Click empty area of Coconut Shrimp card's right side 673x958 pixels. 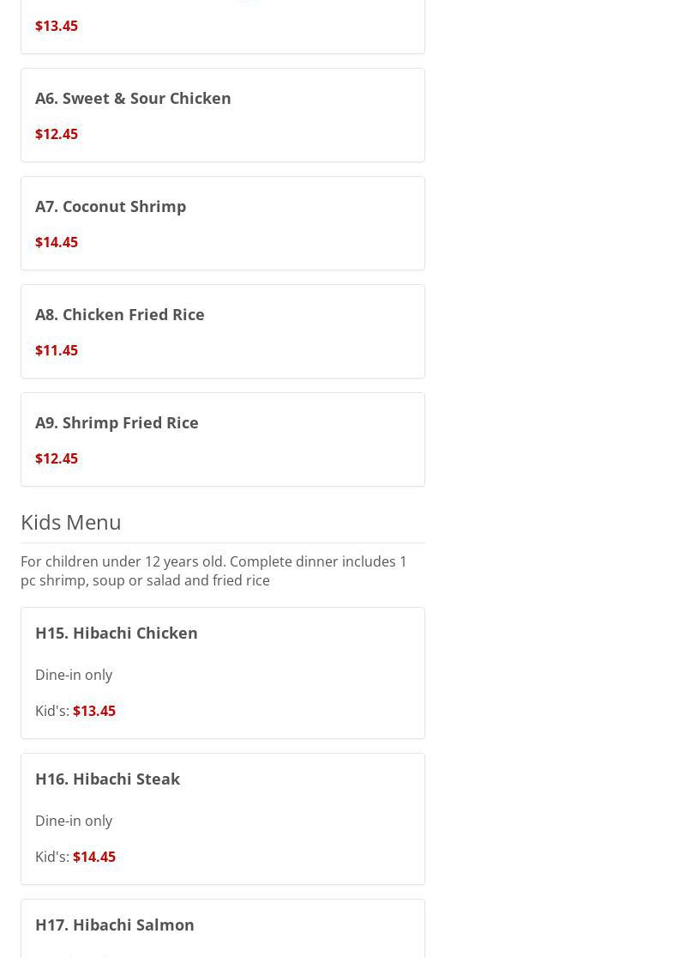coord(343,223)
